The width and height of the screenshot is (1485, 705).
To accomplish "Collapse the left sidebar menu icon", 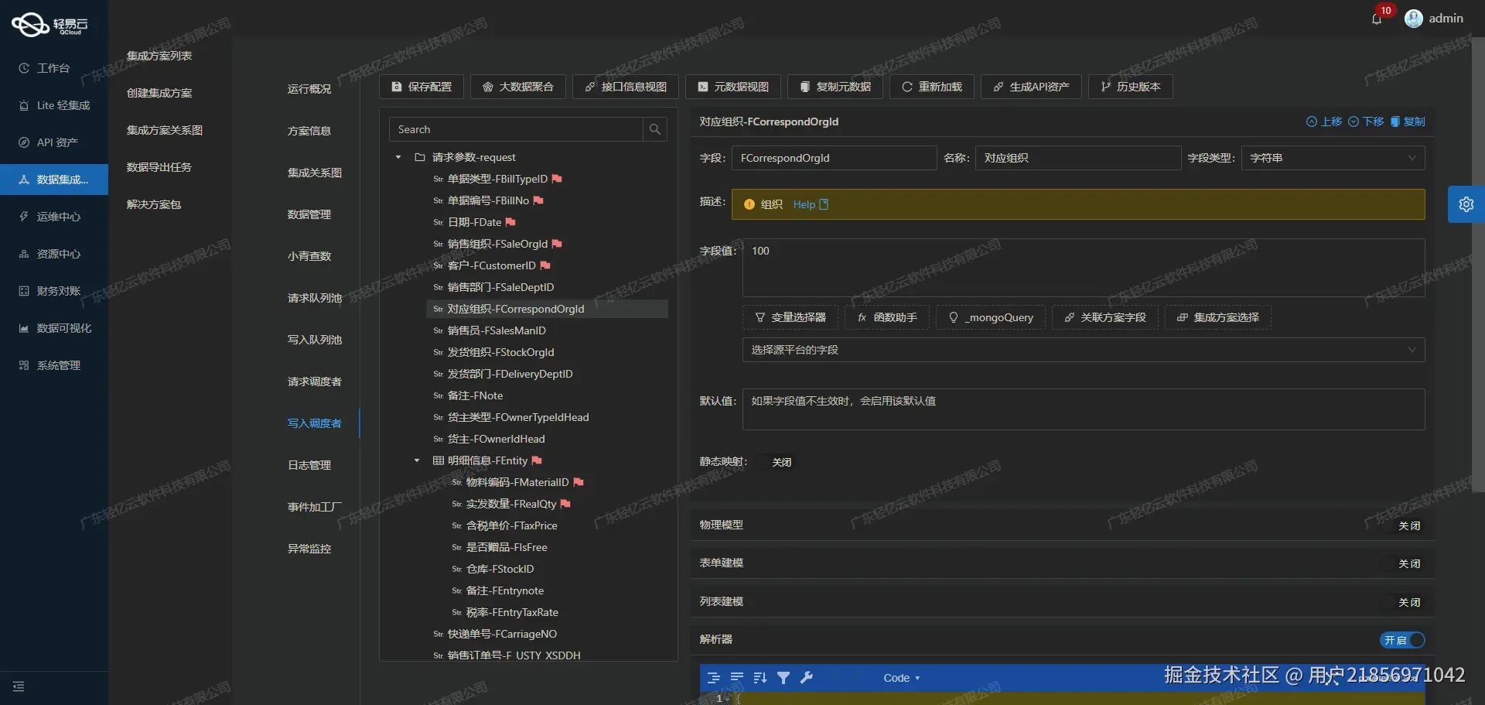I will [x=19, y=686].
